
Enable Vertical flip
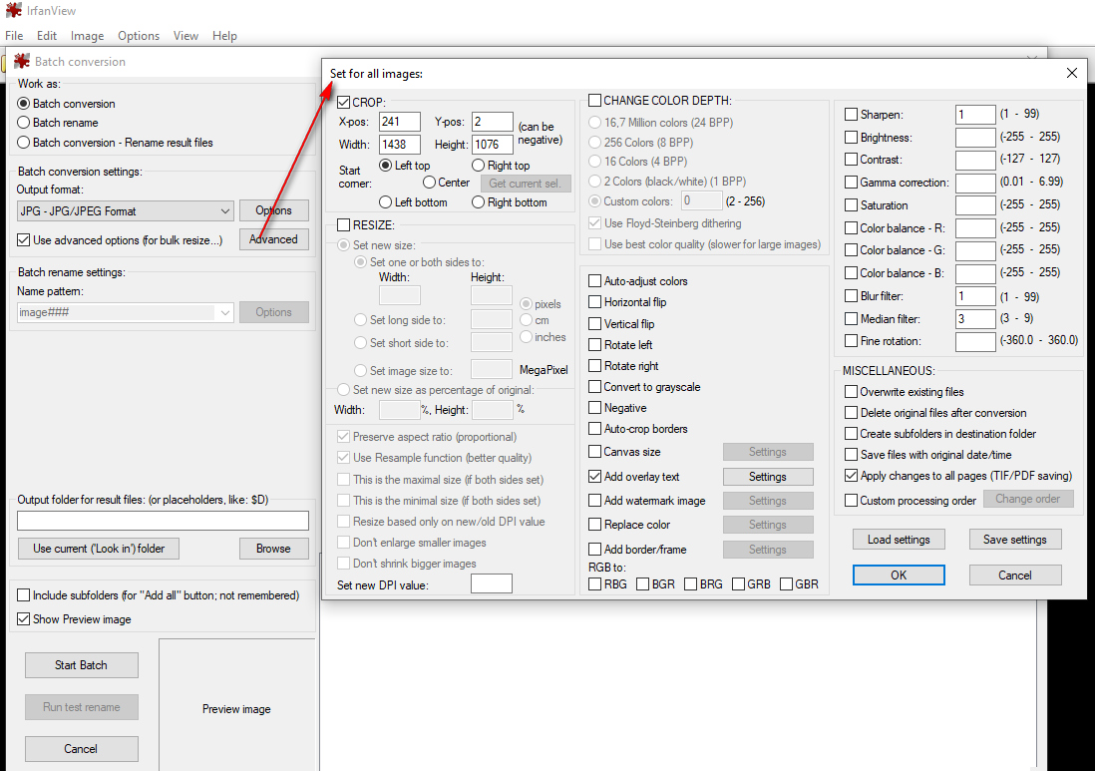tap(595, 324)
